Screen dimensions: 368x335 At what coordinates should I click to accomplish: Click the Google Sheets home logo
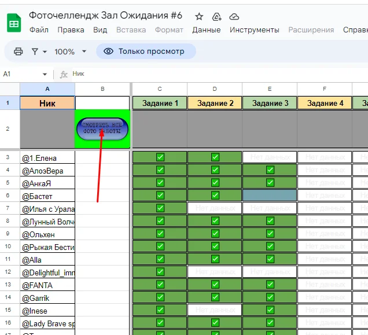[14, 22]
